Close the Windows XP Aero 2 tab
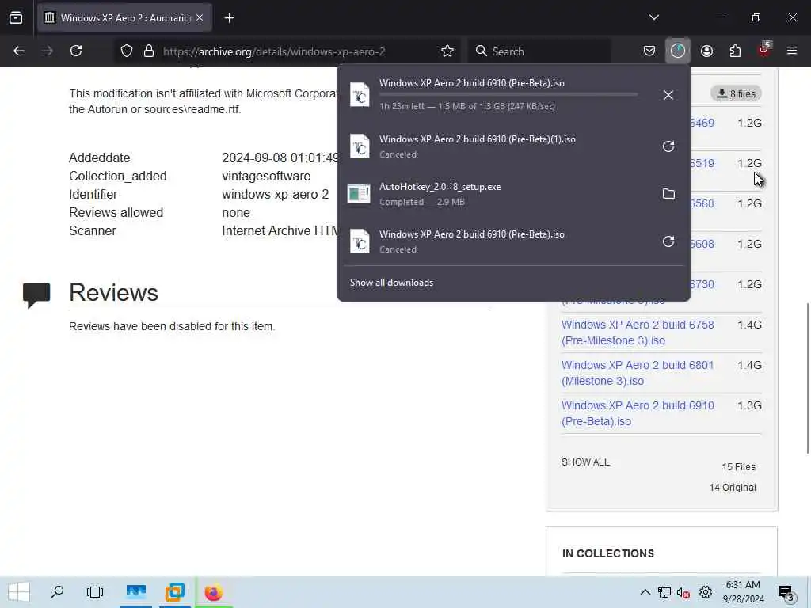The height and width of the screenshot is (608, 811). tap(200, 17)
